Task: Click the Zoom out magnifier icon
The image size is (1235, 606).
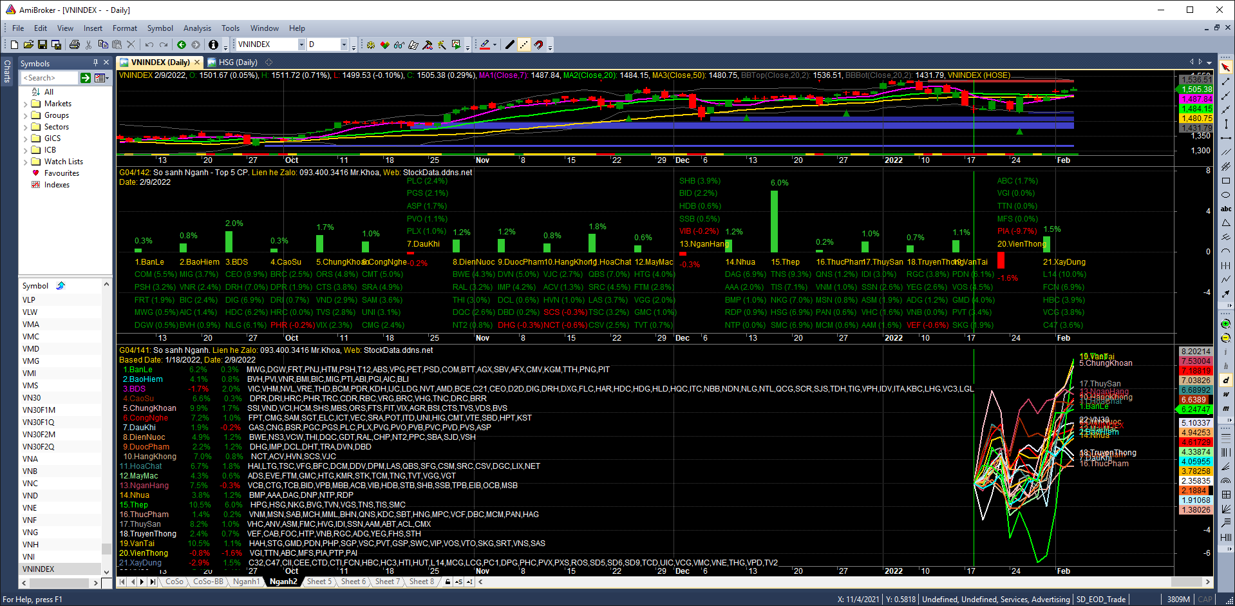Action: tap(1226, 337)
